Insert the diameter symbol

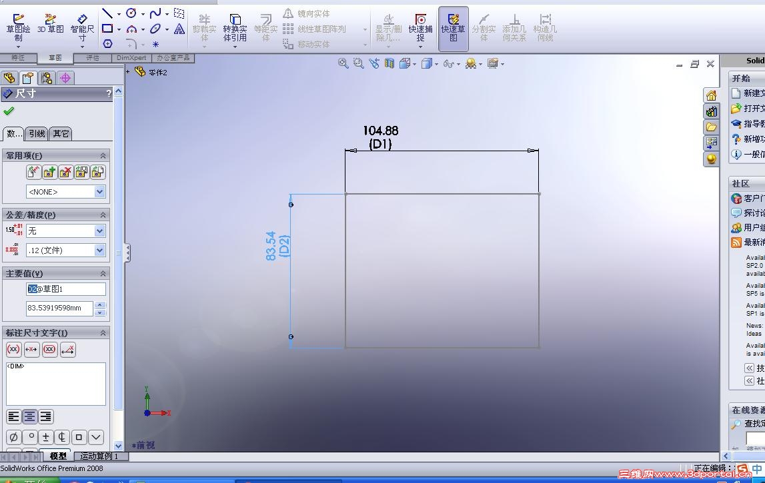(13, 437)
